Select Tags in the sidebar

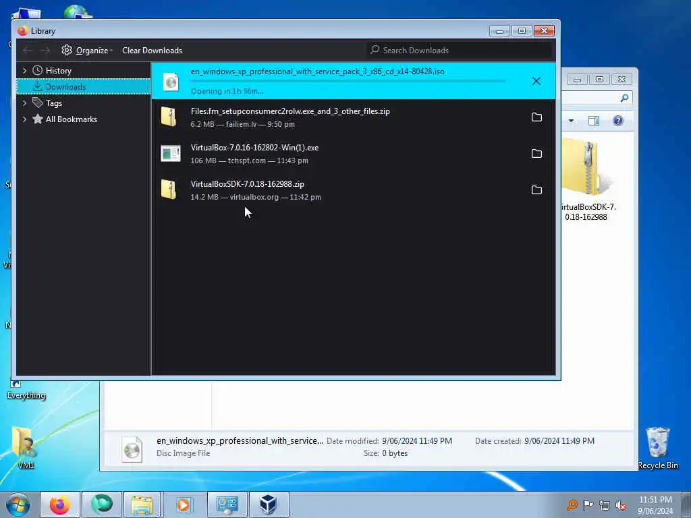(x=54, y=103)
